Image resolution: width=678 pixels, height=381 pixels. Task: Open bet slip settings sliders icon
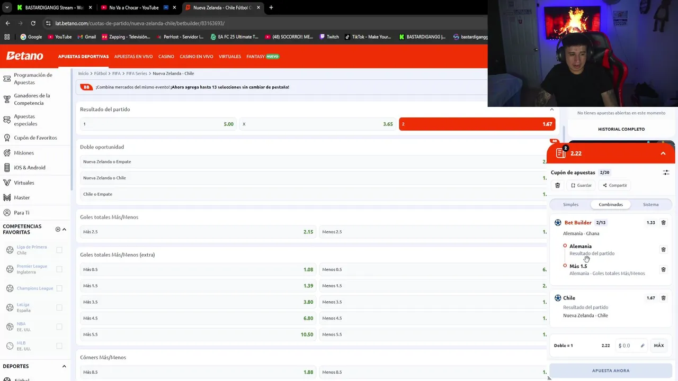pos(666,173)
